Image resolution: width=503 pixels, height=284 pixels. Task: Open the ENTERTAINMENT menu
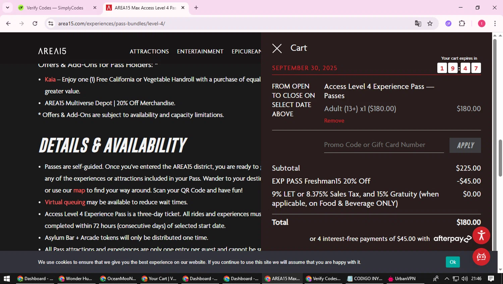200,51
